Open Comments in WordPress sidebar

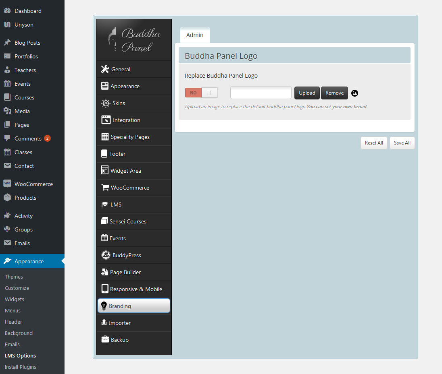tap(28, 138)
